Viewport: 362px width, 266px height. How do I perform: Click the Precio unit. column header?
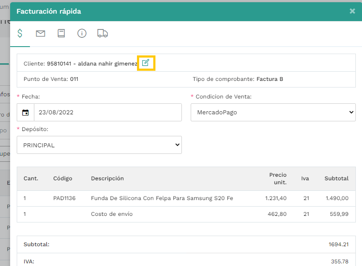[278, 179]
